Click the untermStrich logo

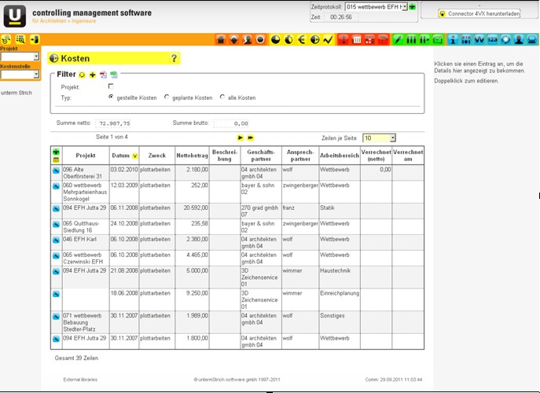14,16
